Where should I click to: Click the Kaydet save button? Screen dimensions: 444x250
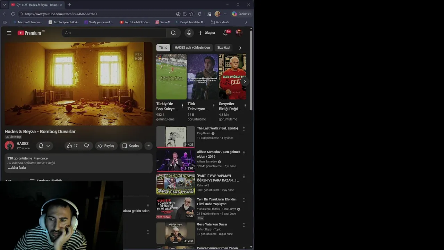click(x=130, y=146)
